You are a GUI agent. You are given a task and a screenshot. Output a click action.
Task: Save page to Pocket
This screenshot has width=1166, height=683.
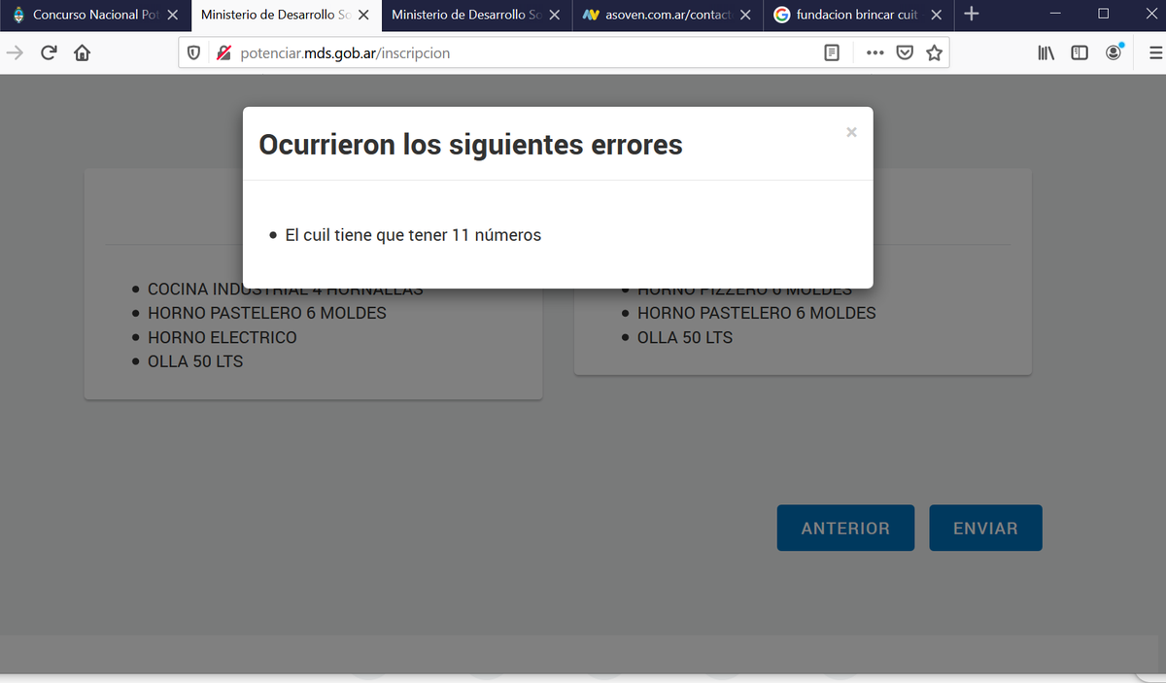click(905, 53)
